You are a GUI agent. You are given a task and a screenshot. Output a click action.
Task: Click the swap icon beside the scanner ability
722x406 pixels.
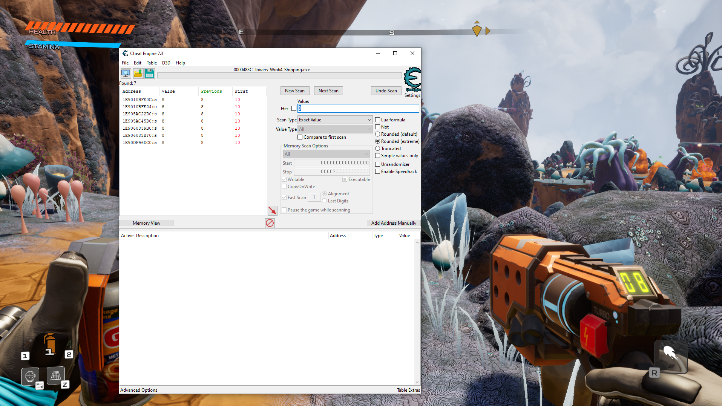tap(40, 385)
